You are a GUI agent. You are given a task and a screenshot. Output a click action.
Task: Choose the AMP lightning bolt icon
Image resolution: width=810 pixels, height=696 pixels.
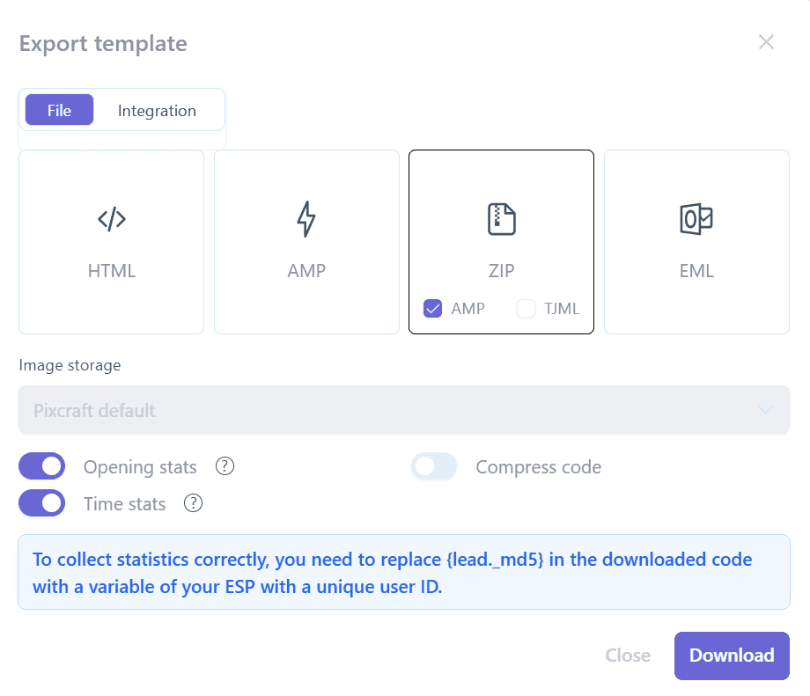[x=306, y=219]
